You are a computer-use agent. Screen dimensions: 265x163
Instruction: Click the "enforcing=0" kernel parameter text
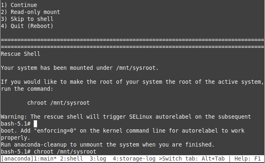(x=55, y=131)
